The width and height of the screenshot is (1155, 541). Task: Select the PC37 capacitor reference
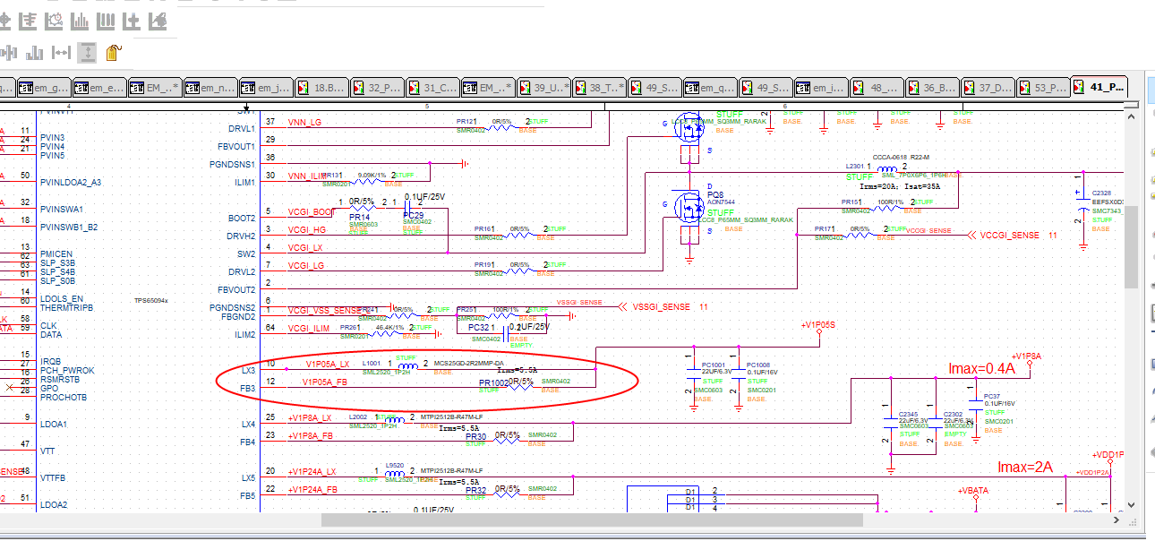pyautogui.click(x=992, y=396)
